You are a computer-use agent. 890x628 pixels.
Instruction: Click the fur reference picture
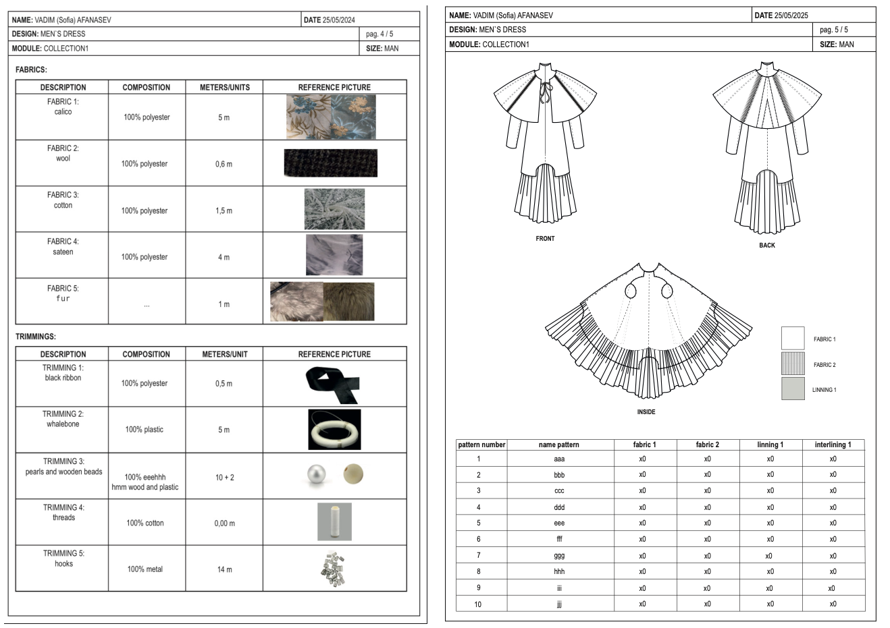[322, 302]
